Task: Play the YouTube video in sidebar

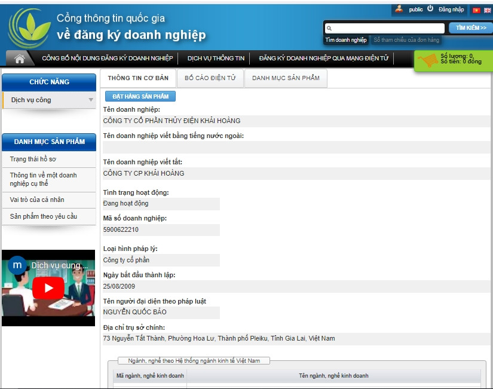Action: click(48, 288)
